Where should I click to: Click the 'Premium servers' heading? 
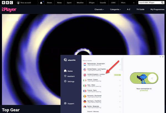87,61
